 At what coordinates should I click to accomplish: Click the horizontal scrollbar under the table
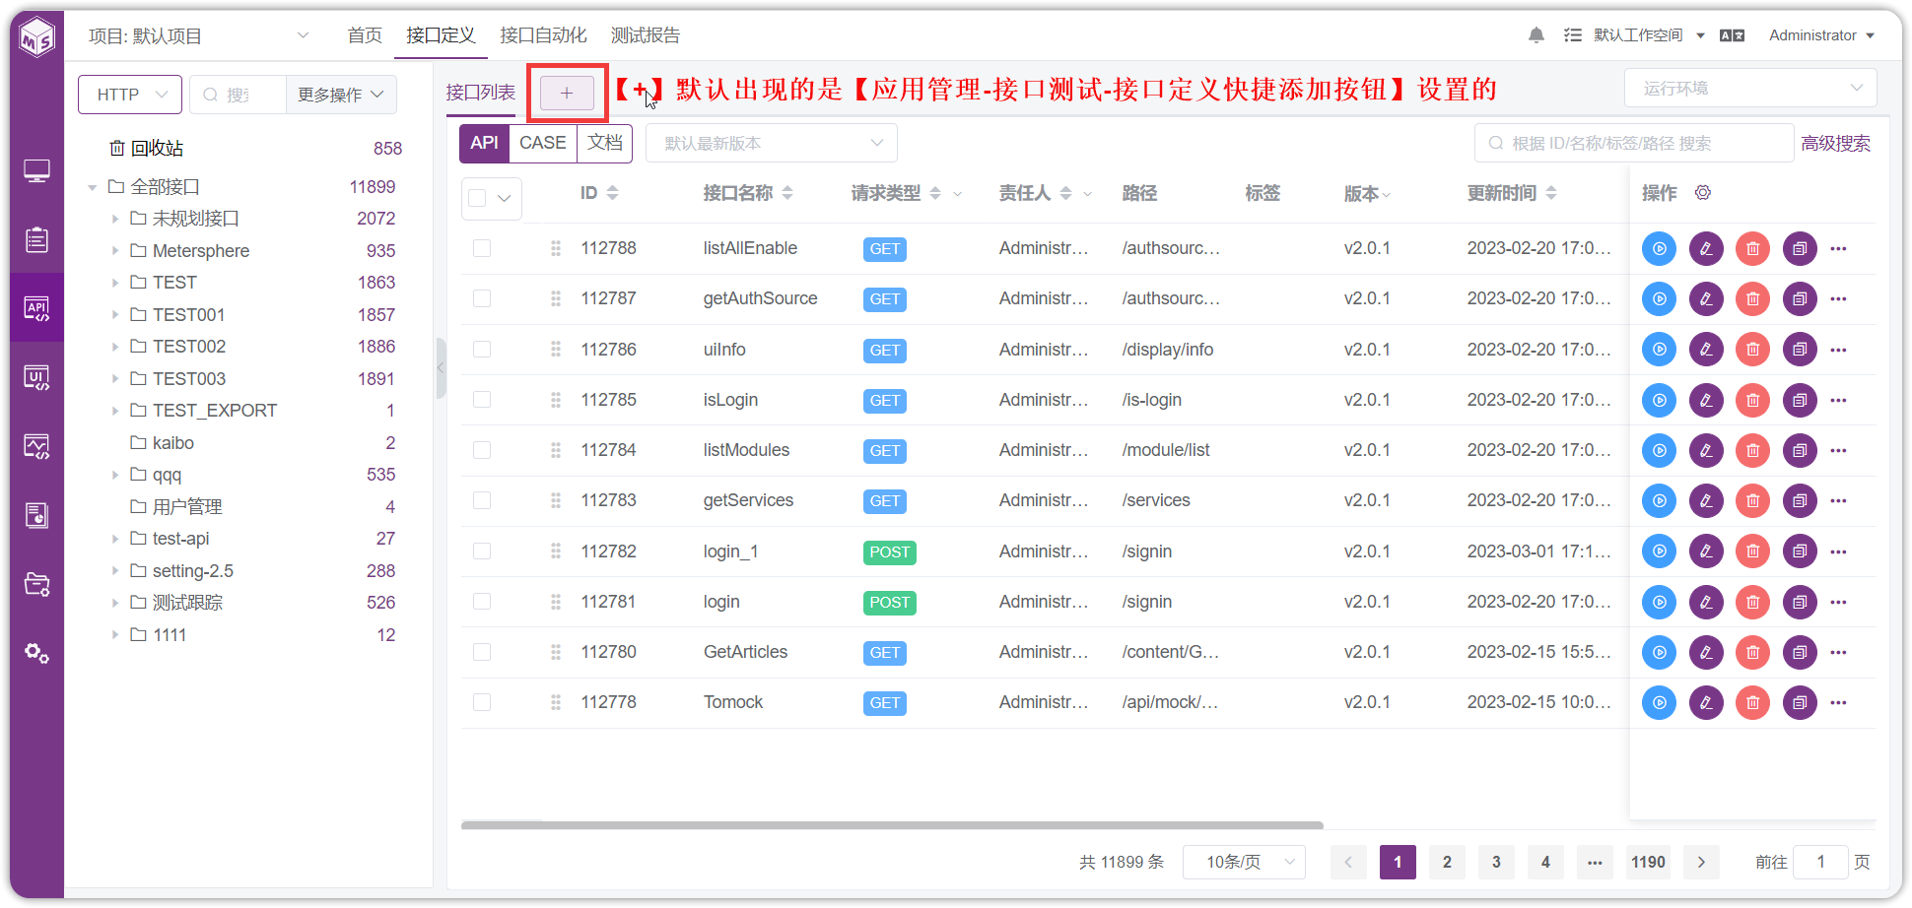[x=892, y=825]
